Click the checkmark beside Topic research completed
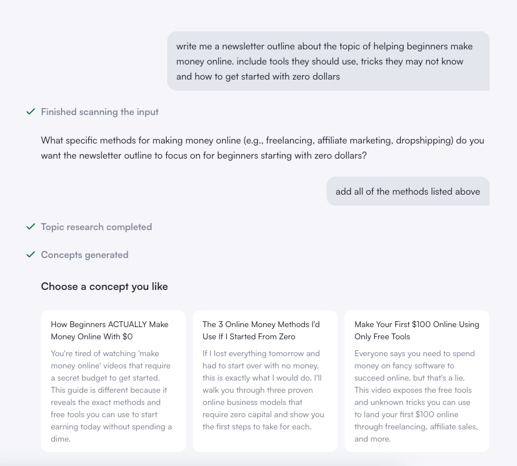 click(x=31, y=227)
